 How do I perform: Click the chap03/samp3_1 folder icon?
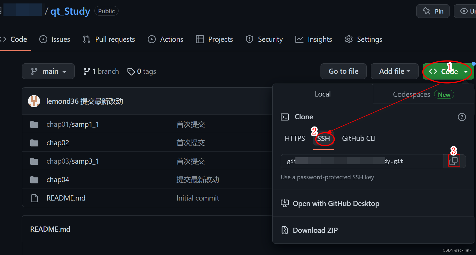(34, 161)
